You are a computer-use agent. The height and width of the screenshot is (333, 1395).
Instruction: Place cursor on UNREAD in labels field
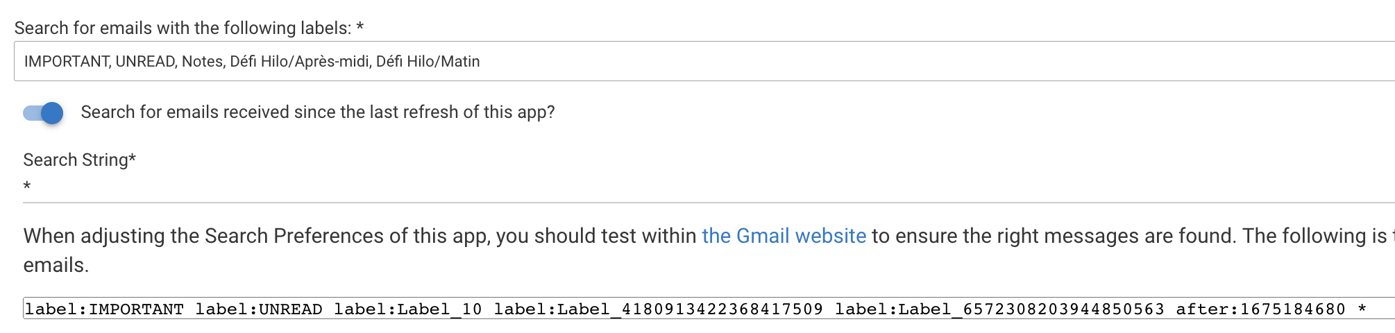(145, 62)
